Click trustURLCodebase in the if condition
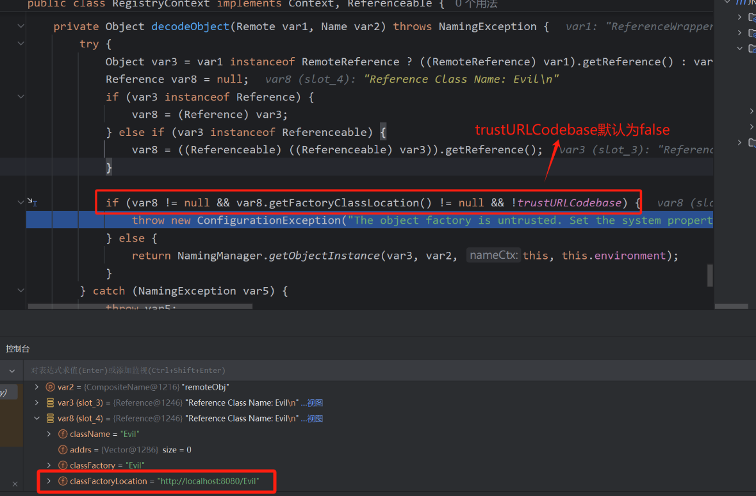756x496 pixels. [570, 203]
